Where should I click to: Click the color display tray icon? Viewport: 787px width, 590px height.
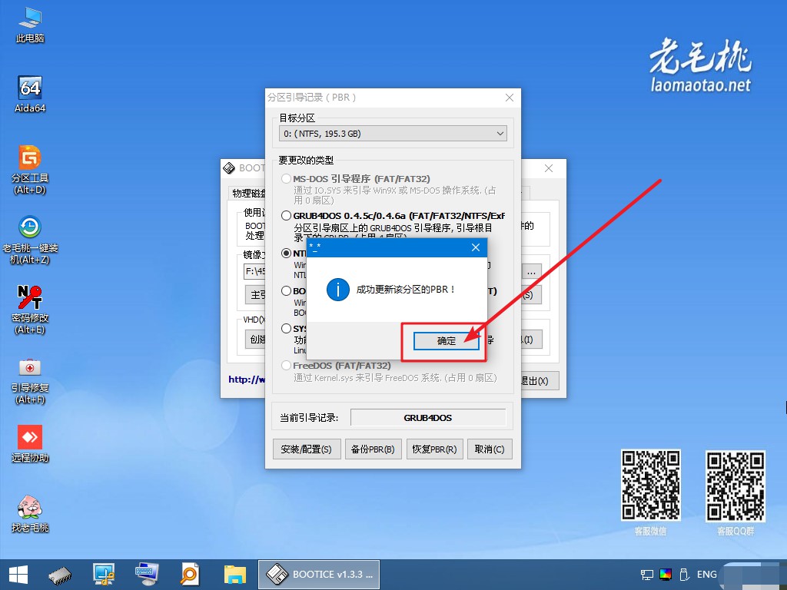click(666, 575)
